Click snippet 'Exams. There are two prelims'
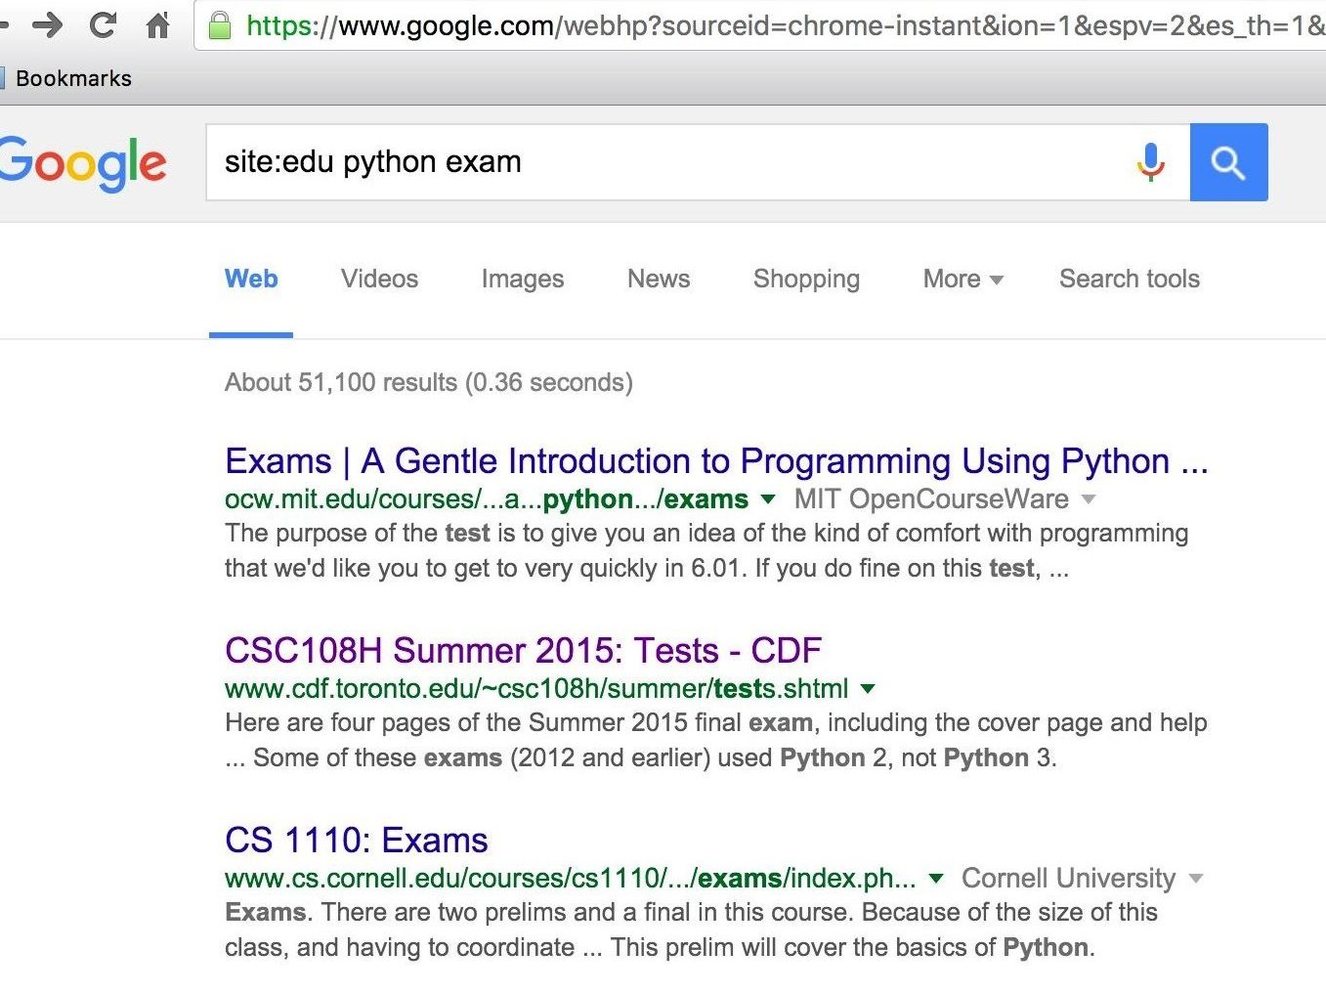The width and height of the screenshot is (1326, 994). click(691, 929)
